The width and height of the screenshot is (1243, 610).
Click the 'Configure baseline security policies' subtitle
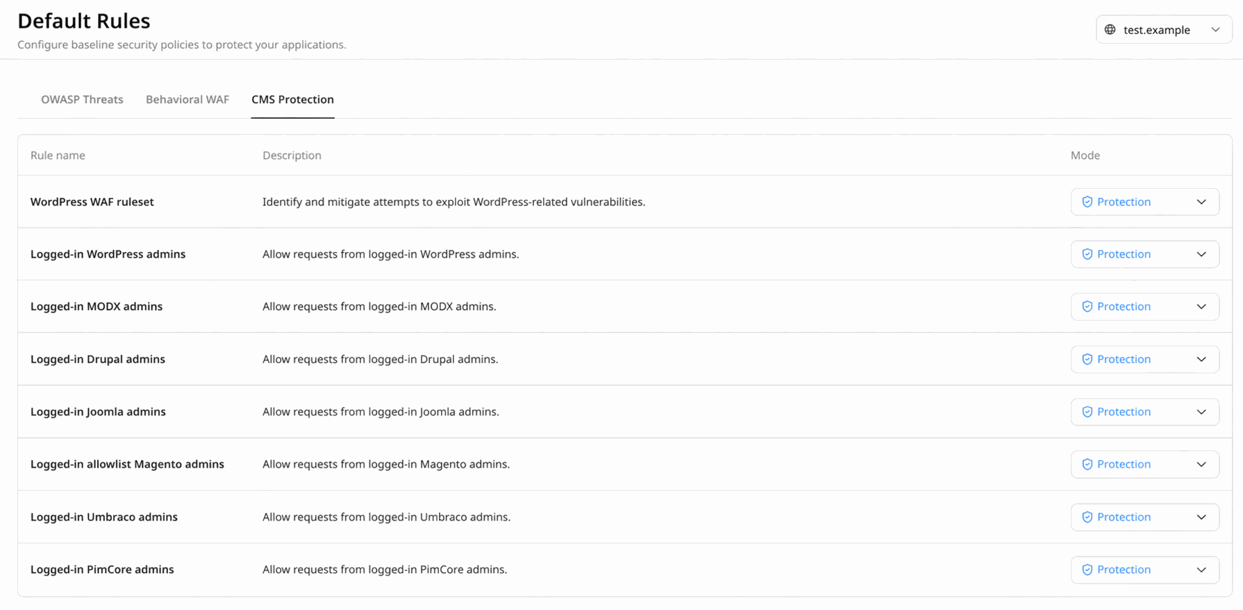(x=182, y=44)
